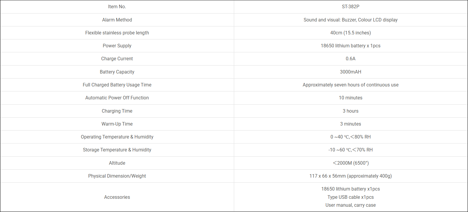
Task: Click 'Operating Temperature & Humidity' label
Action: tap(117, 137)
